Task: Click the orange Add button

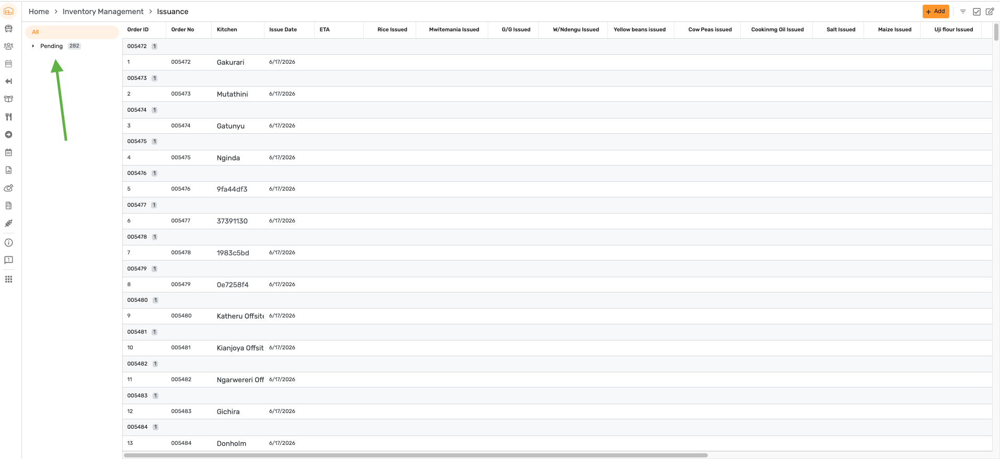Action: tap(936, 11)
